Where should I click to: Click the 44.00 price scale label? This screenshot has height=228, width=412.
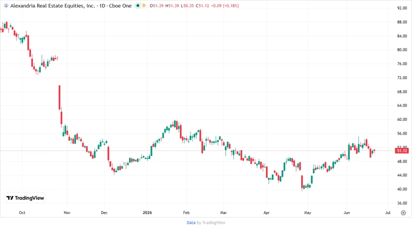tap(402, 175)
